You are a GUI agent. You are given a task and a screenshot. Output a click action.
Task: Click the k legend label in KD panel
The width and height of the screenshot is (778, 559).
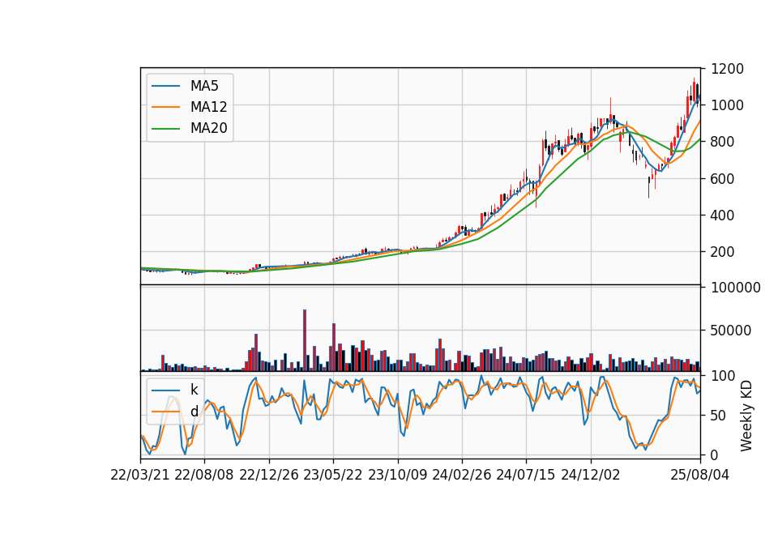pyautogui.click(x=194, y=390)
